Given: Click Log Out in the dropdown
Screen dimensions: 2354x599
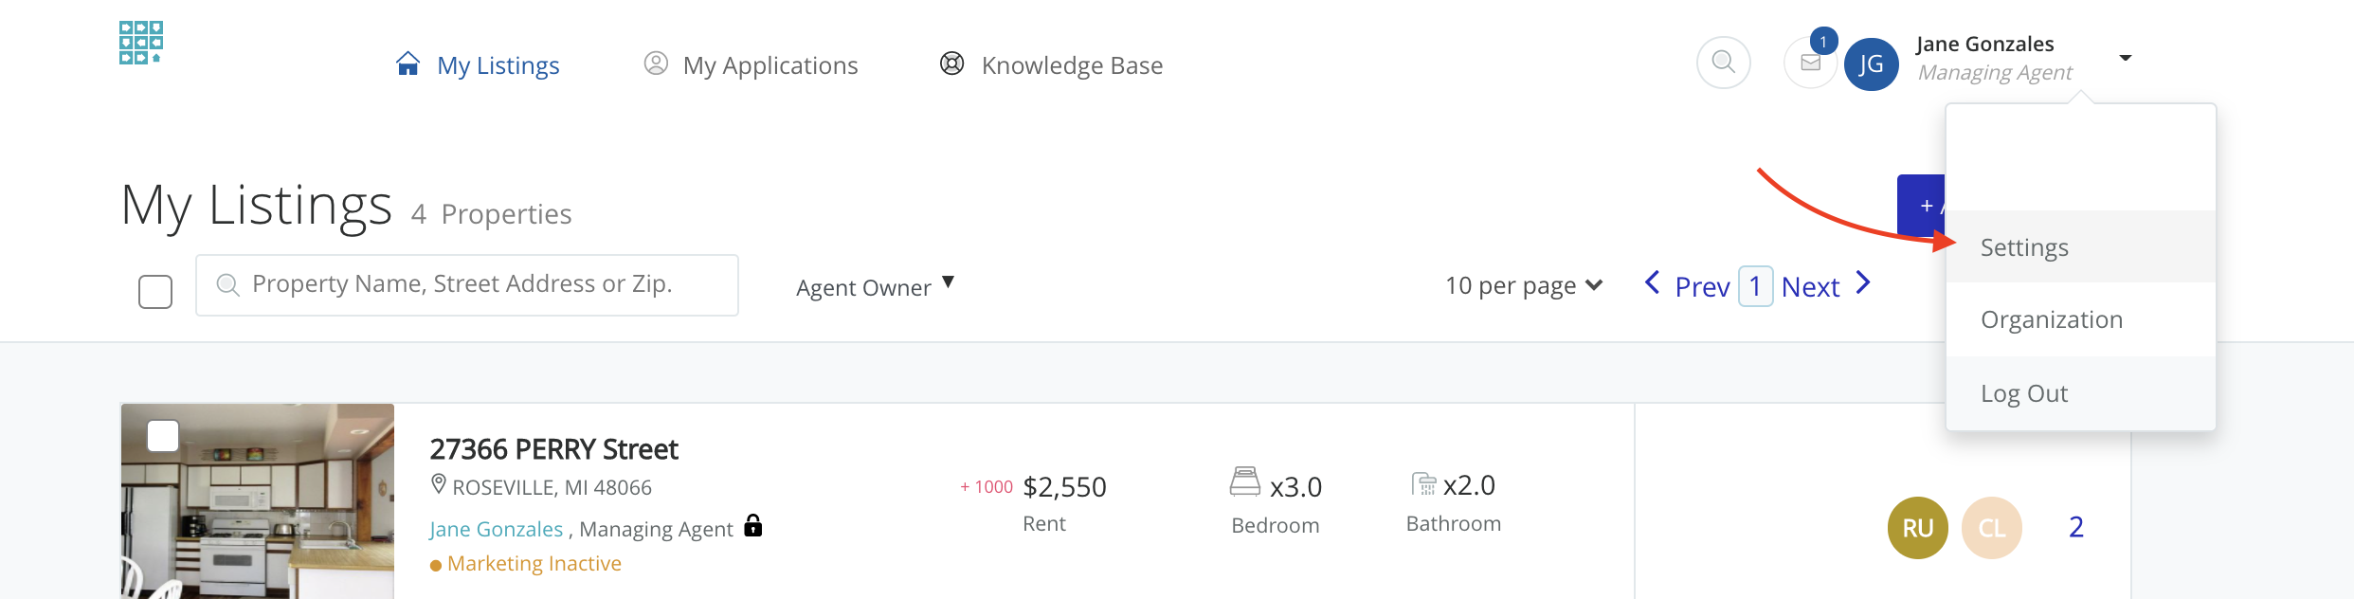Looking at the screenshot, I should pyautogui.click(x=2023, y=393).
